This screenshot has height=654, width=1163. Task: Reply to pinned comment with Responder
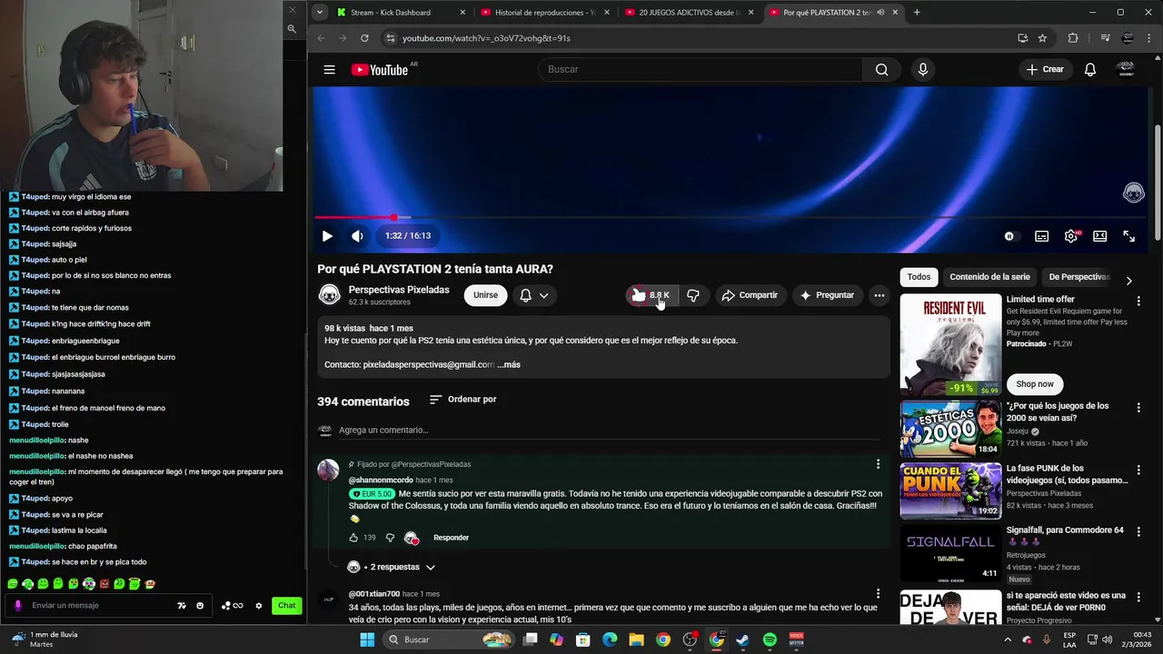point(451,538)
